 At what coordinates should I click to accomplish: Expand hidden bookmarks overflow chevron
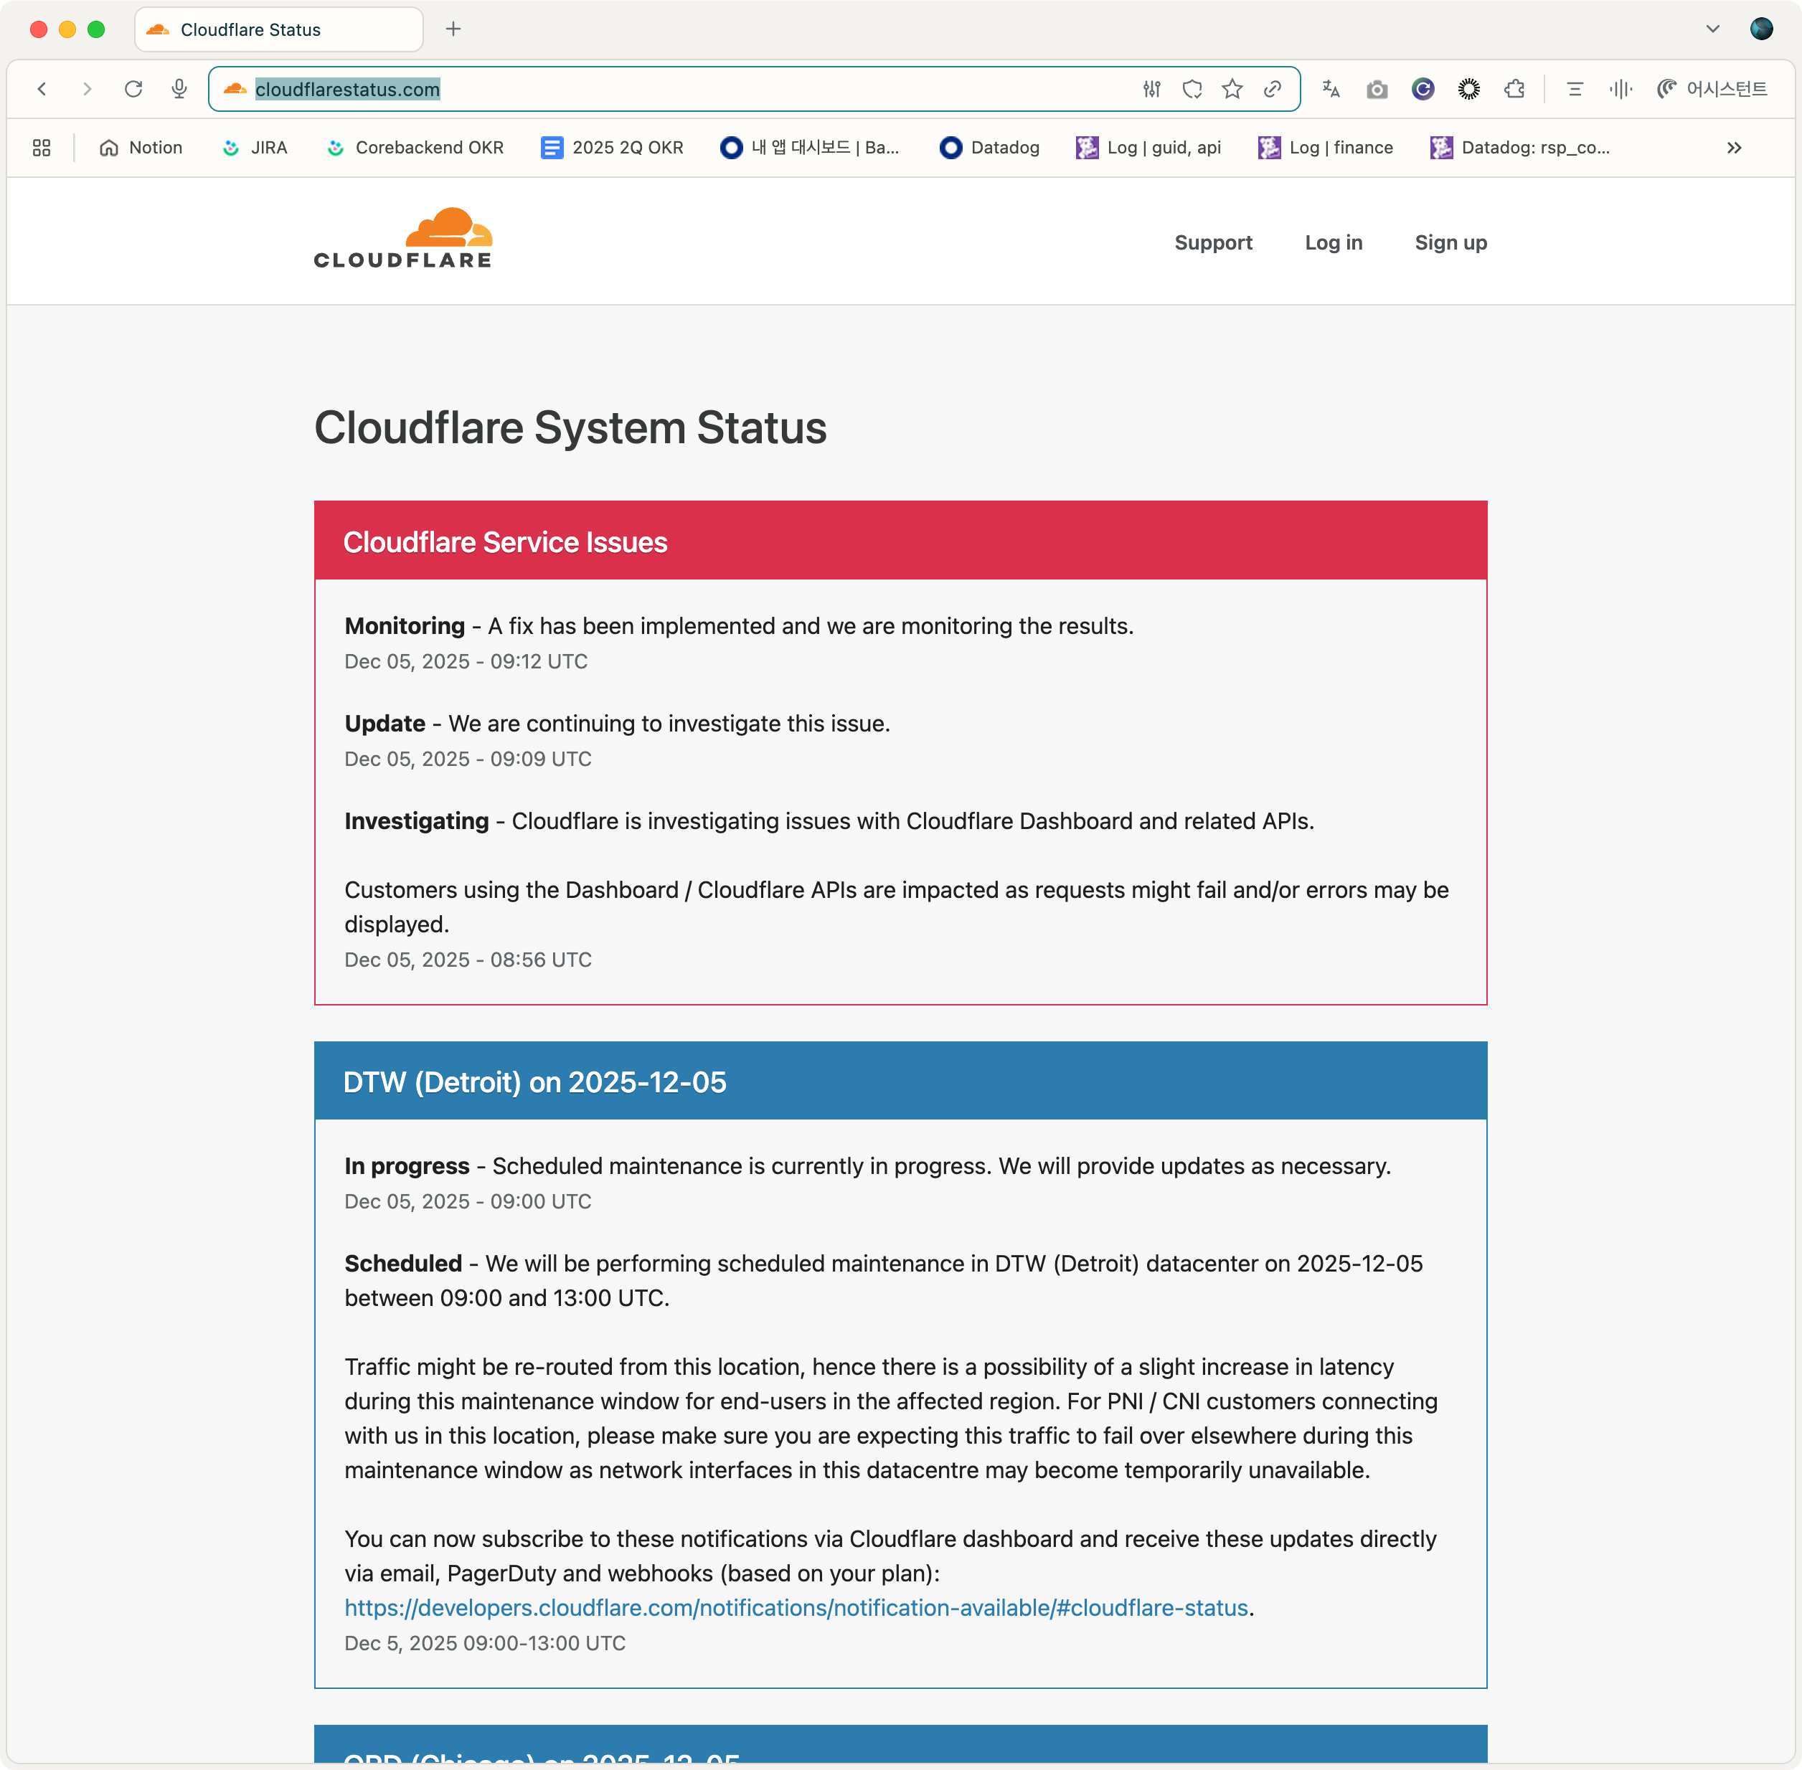(x=1733, y=148)
